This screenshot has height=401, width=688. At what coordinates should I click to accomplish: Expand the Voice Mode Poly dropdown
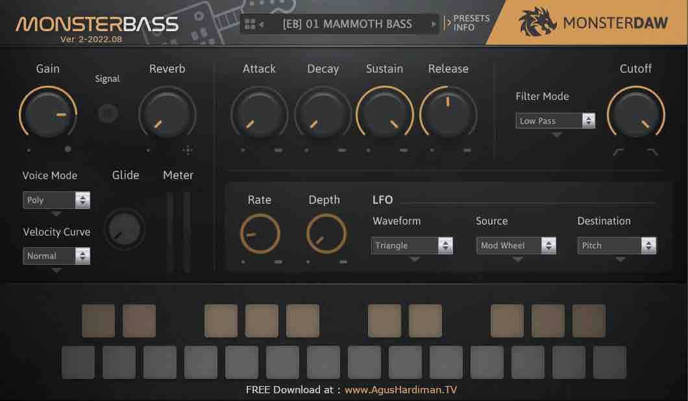coord(56,200)
